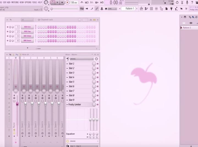Open the Mixer plugin delay compensation clock

(96, 59)
